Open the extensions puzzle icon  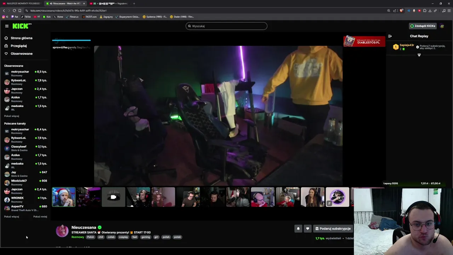425,11
